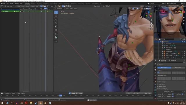Toggle visibility eye of Armature in outliner
This screenshot has height=105, width=186.
[184, 42]
